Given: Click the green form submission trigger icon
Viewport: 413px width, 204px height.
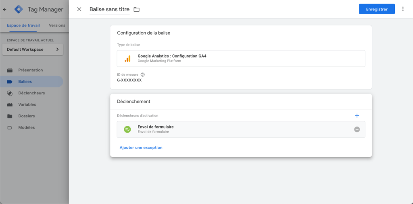Looking at the screenshot, I should pos(127,129).
